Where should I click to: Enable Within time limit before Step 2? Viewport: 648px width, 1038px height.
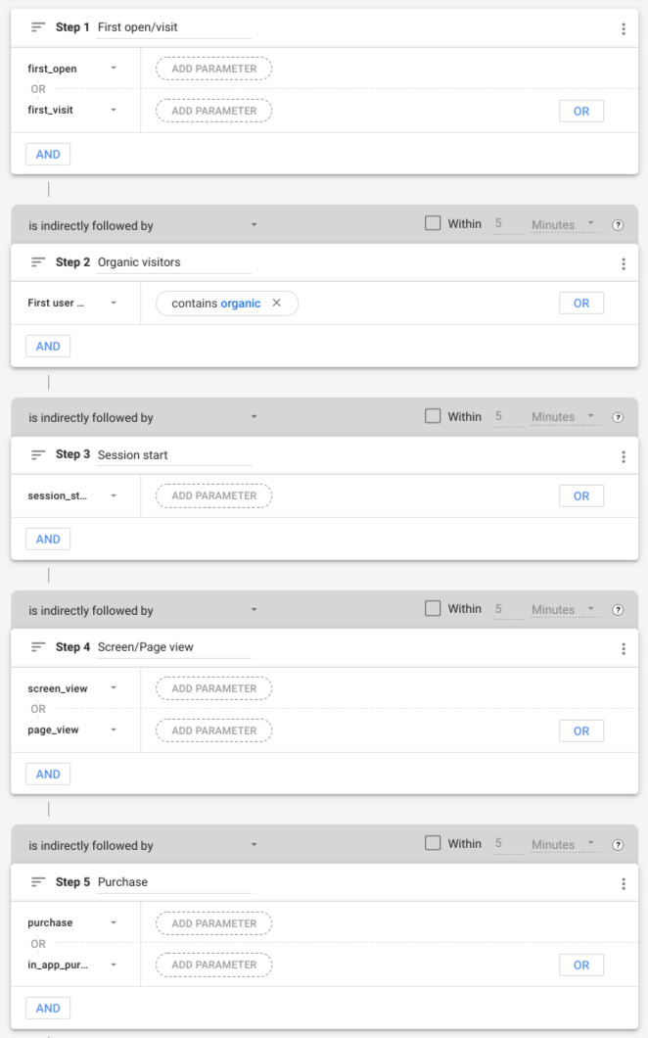coord(432,223)
